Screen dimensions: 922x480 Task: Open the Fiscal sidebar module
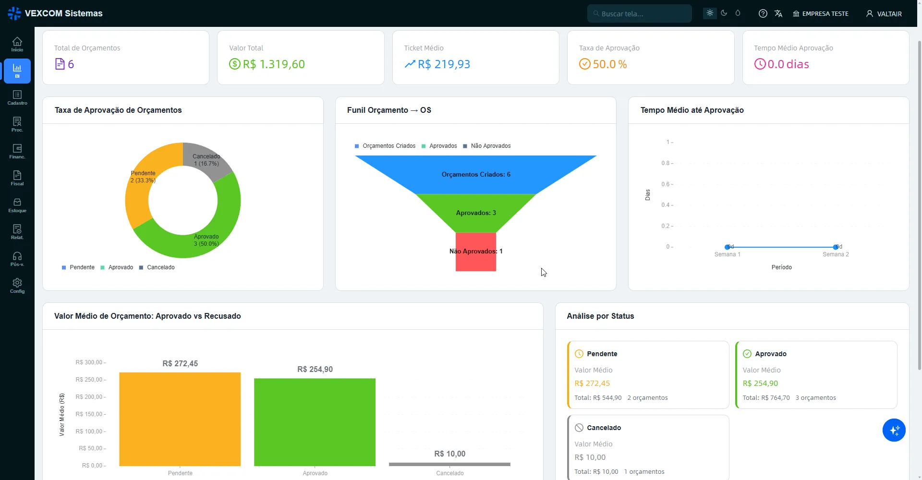point(17,179)
